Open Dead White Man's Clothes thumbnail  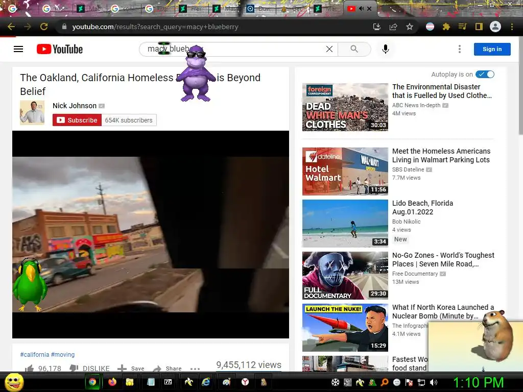click(345, 107)
